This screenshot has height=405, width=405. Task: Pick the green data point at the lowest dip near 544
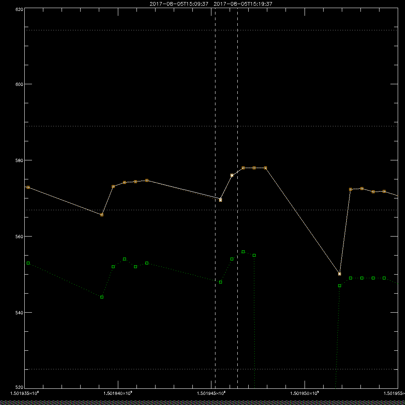pyautogui.click(x=102, y=297)
